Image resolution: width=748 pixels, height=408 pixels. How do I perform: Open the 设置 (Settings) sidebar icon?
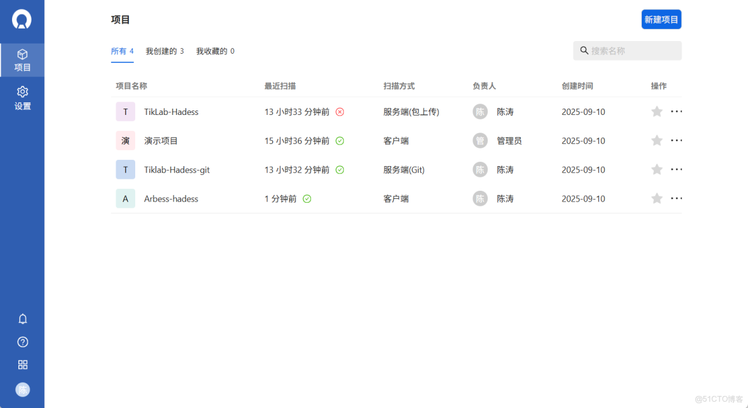click(22, 99)
